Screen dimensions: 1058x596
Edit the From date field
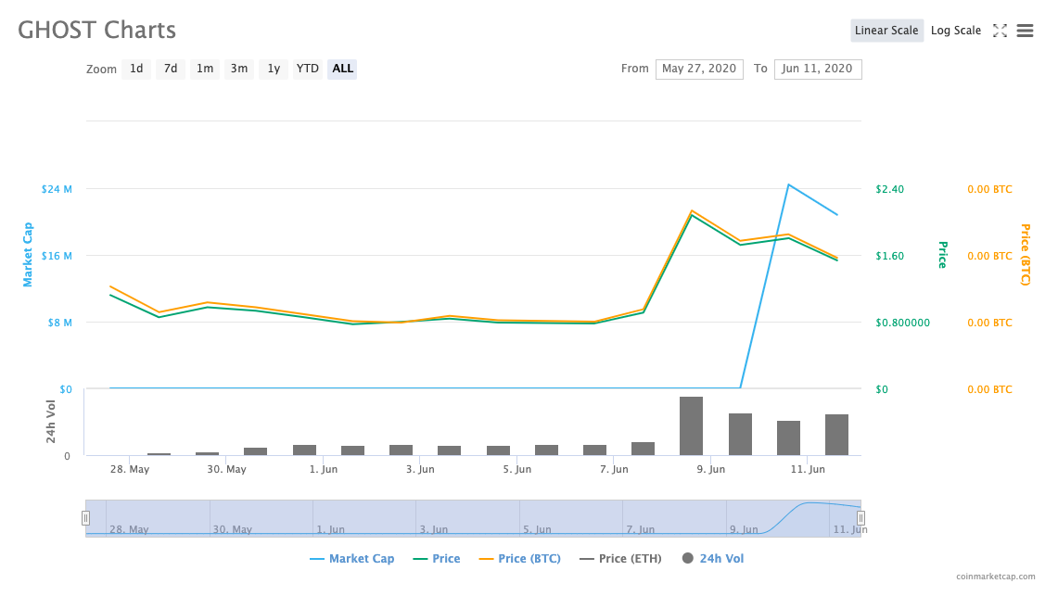pos(699,69)
